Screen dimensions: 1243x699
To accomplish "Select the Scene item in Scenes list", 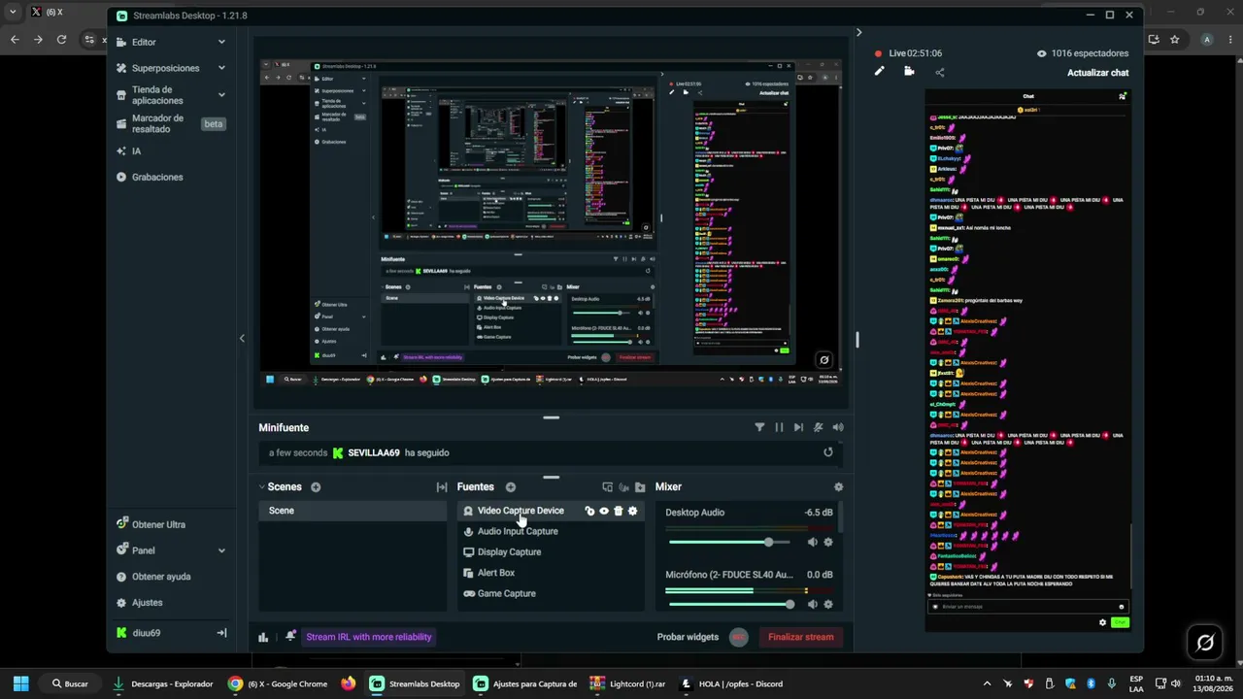I will (x=353, y=511).
